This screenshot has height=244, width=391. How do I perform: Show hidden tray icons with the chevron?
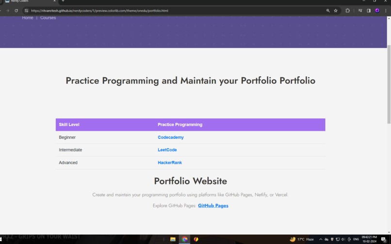(x=321, y=239)
